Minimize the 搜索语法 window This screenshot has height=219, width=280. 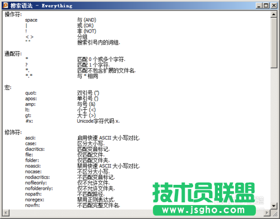(x=259, y=6)
